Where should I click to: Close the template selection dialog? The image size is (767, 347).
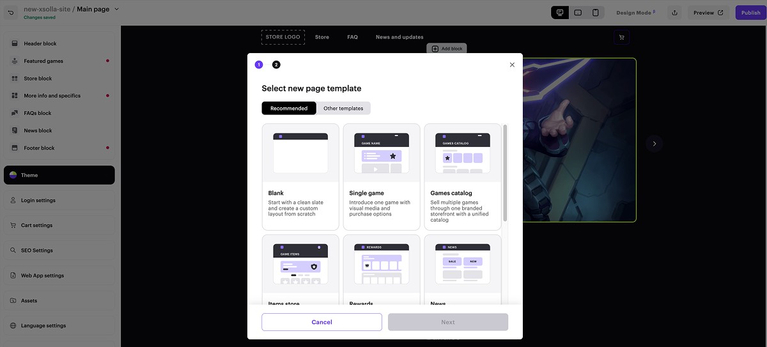512,65
